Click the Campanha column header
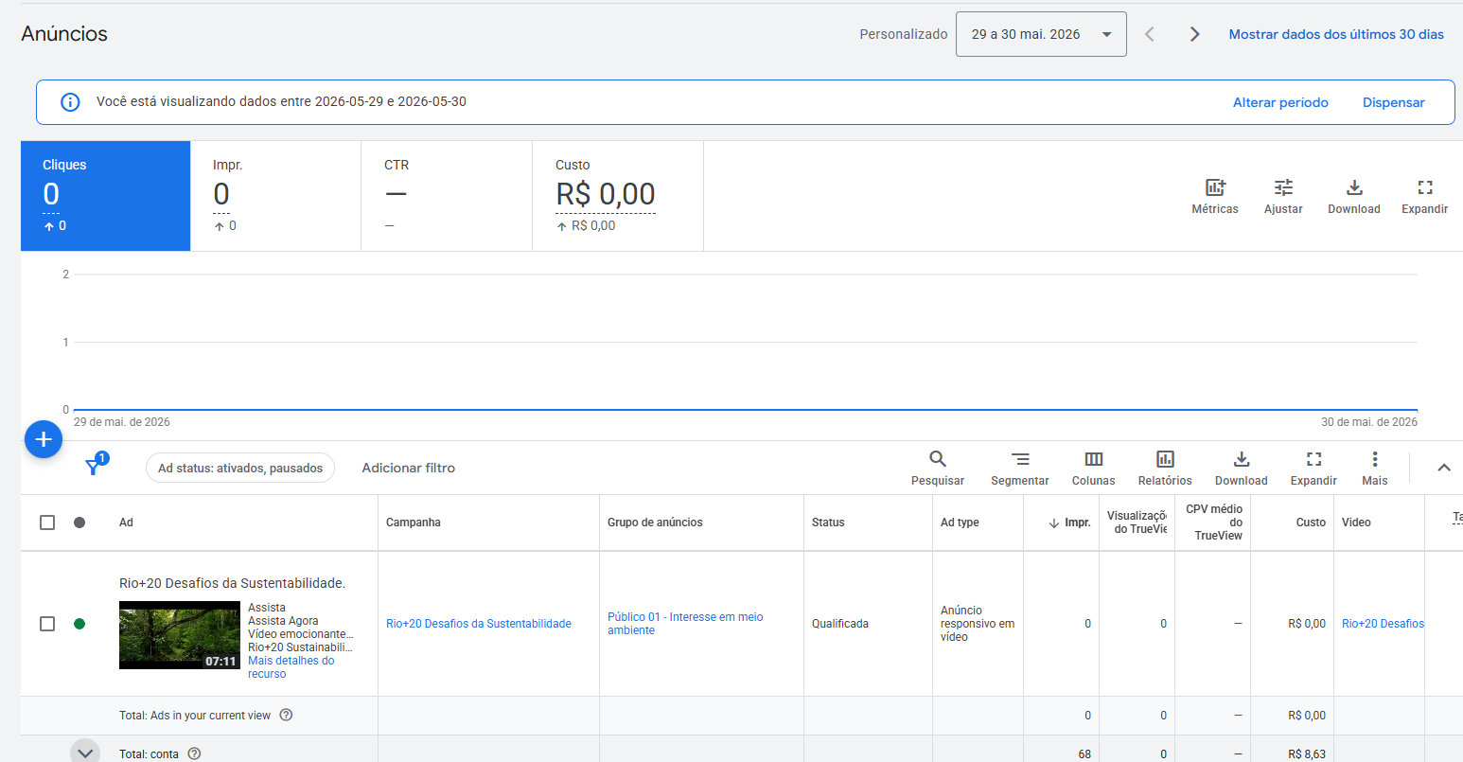 coord(414,523)
